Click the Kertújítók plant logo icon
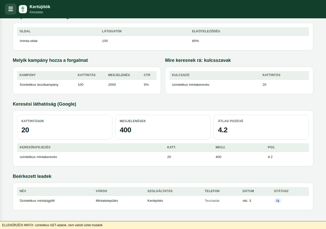 pyautogui.click(x=23, y=9)
